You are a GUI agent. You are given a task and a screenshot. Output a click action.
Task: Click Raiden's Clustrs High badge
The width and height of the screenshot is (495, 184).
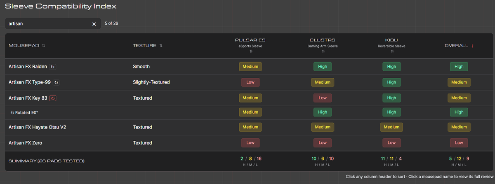(323, 66)
